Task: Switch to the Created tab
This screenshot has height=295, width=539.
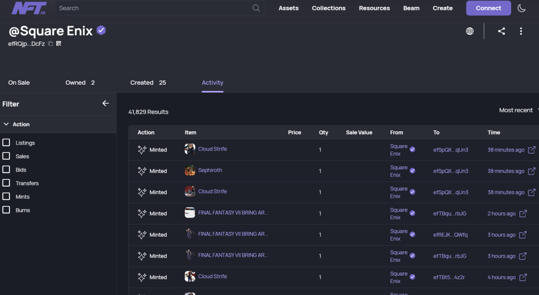Action: click(148, 83)
